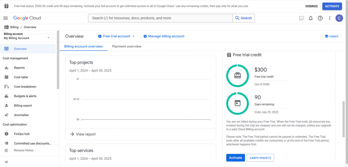Click Activate button in Free trial credit card

click(236, 158)
